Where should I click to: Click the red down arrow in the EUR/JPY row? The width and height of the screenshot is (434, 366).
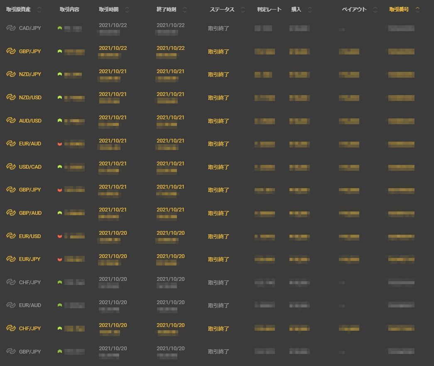point(60,259)
